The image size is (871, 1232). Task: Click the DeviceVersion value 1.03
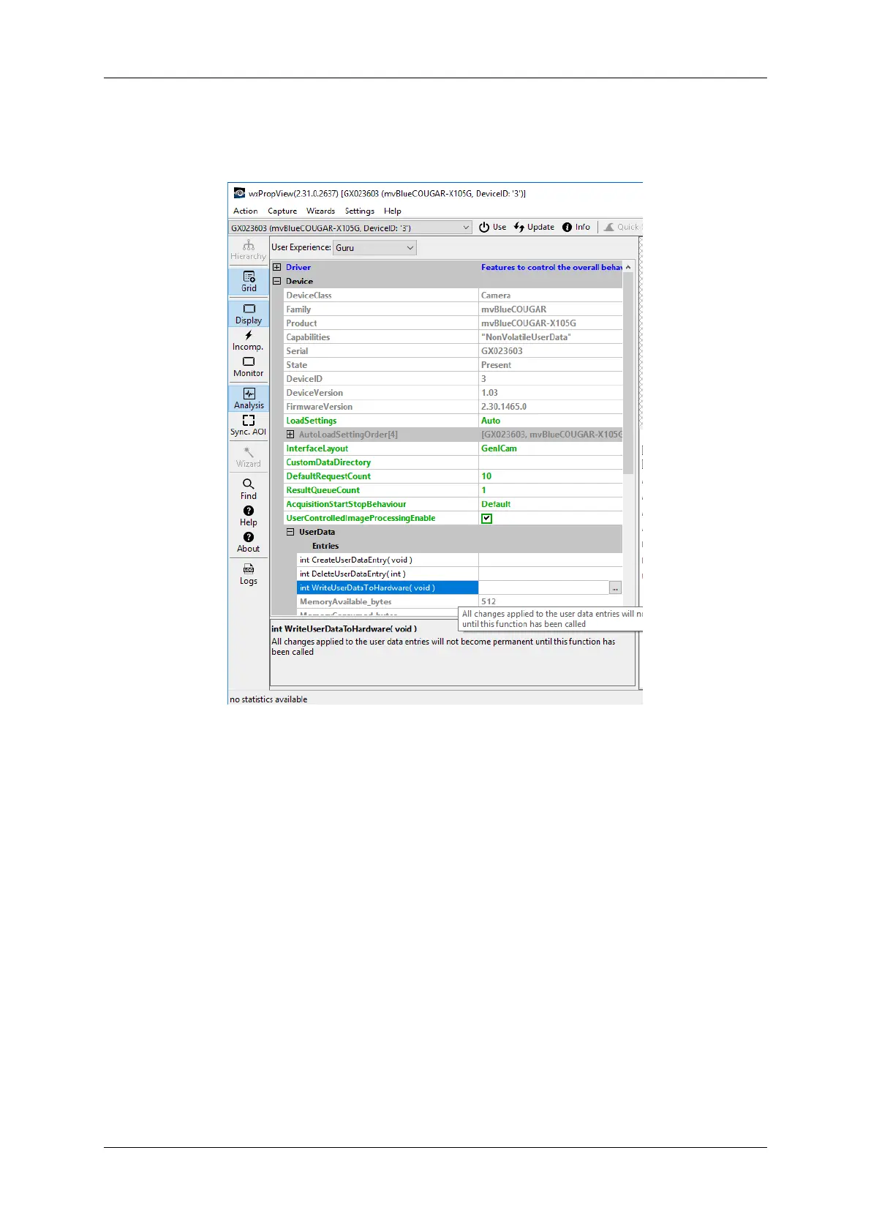click(489, 393)
